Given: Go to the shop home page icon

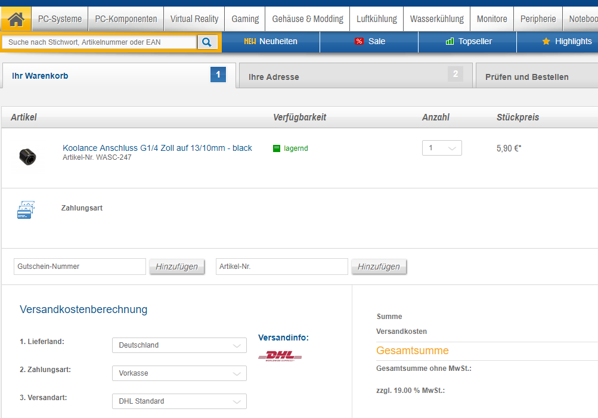Looking at the screenshot, I should click(16, 19).
